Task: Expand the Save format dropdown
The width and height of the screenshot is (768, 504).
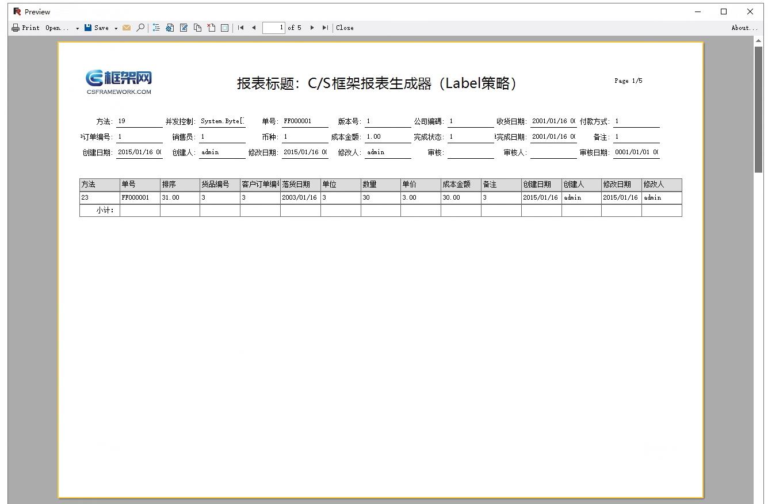Action: point(116,28)
